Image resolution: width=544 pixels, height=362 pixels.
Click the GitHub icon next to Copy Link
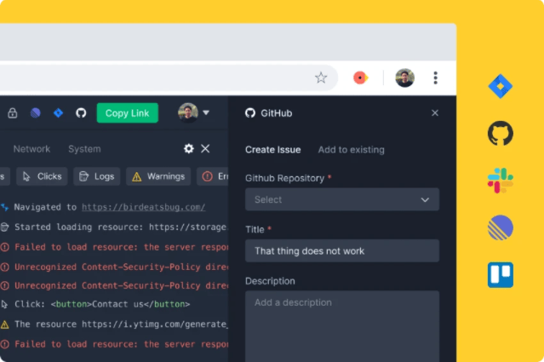point(81,113)
